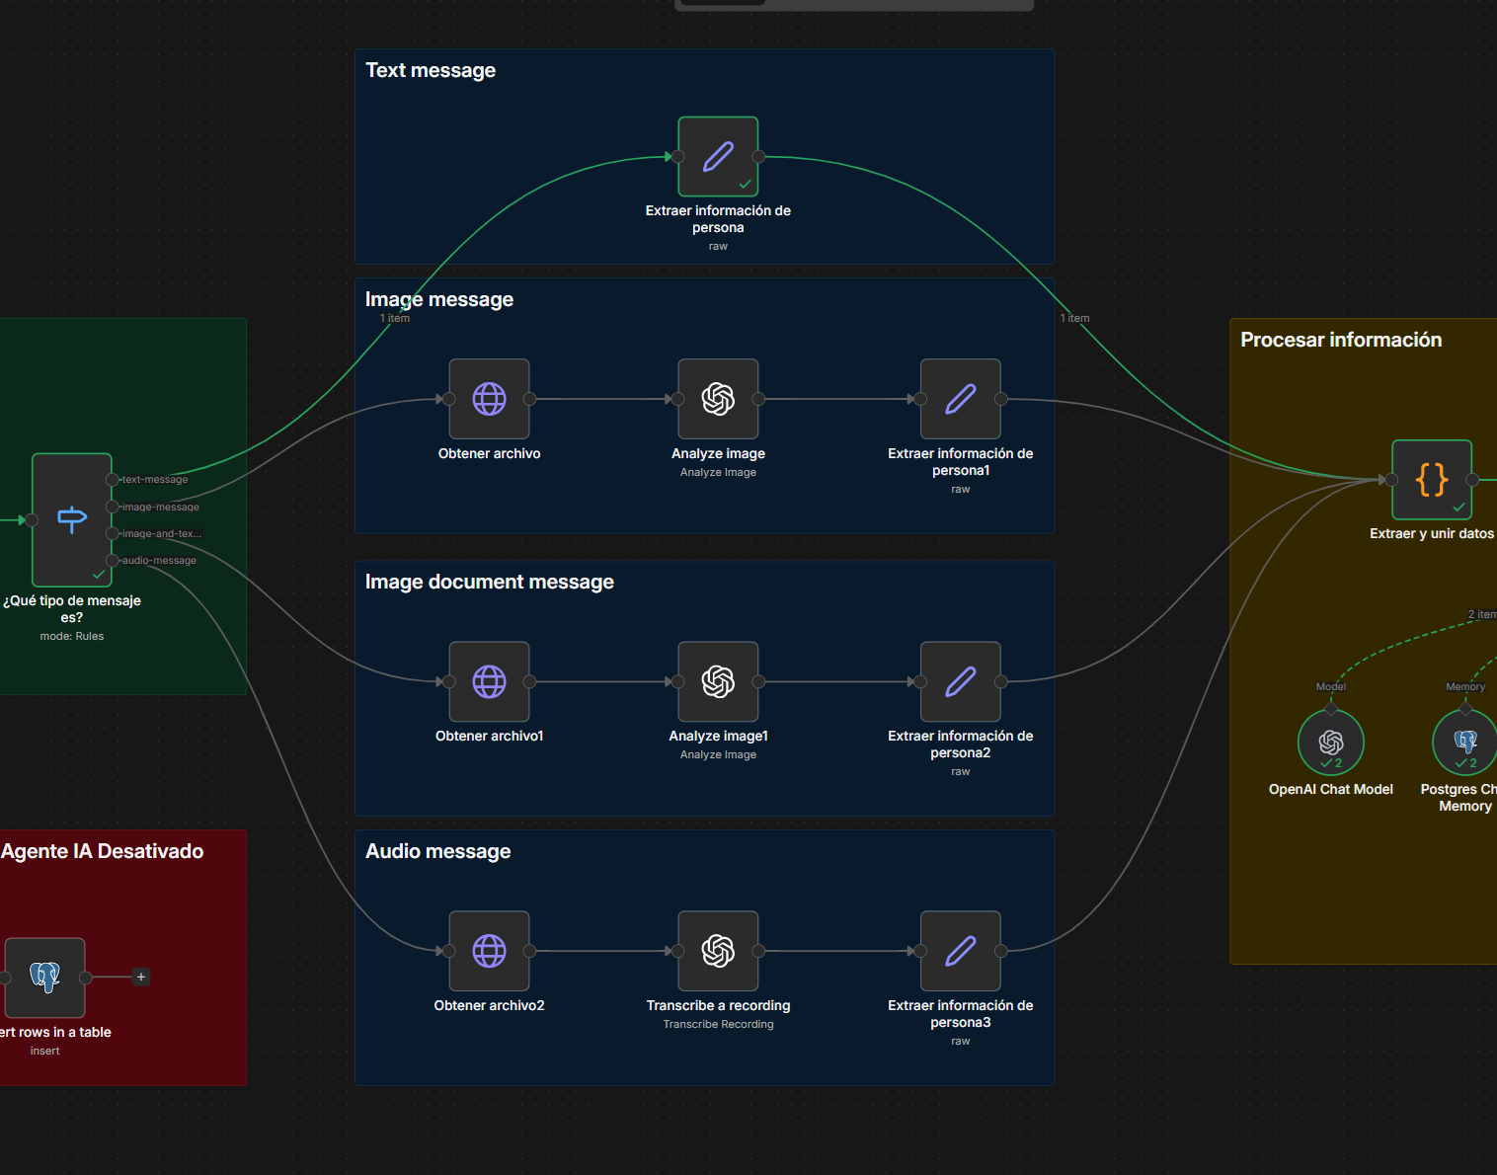Open the 'Analyze image' OpenAI node
Image resolution: width=1497 pixels, height=1175 pixels.
718,399
